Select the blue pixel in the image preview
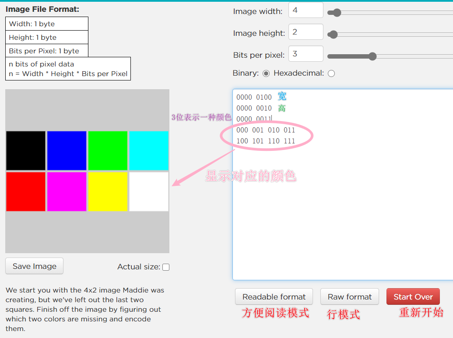This screenshot has height=338, width=453. [67, 150]
